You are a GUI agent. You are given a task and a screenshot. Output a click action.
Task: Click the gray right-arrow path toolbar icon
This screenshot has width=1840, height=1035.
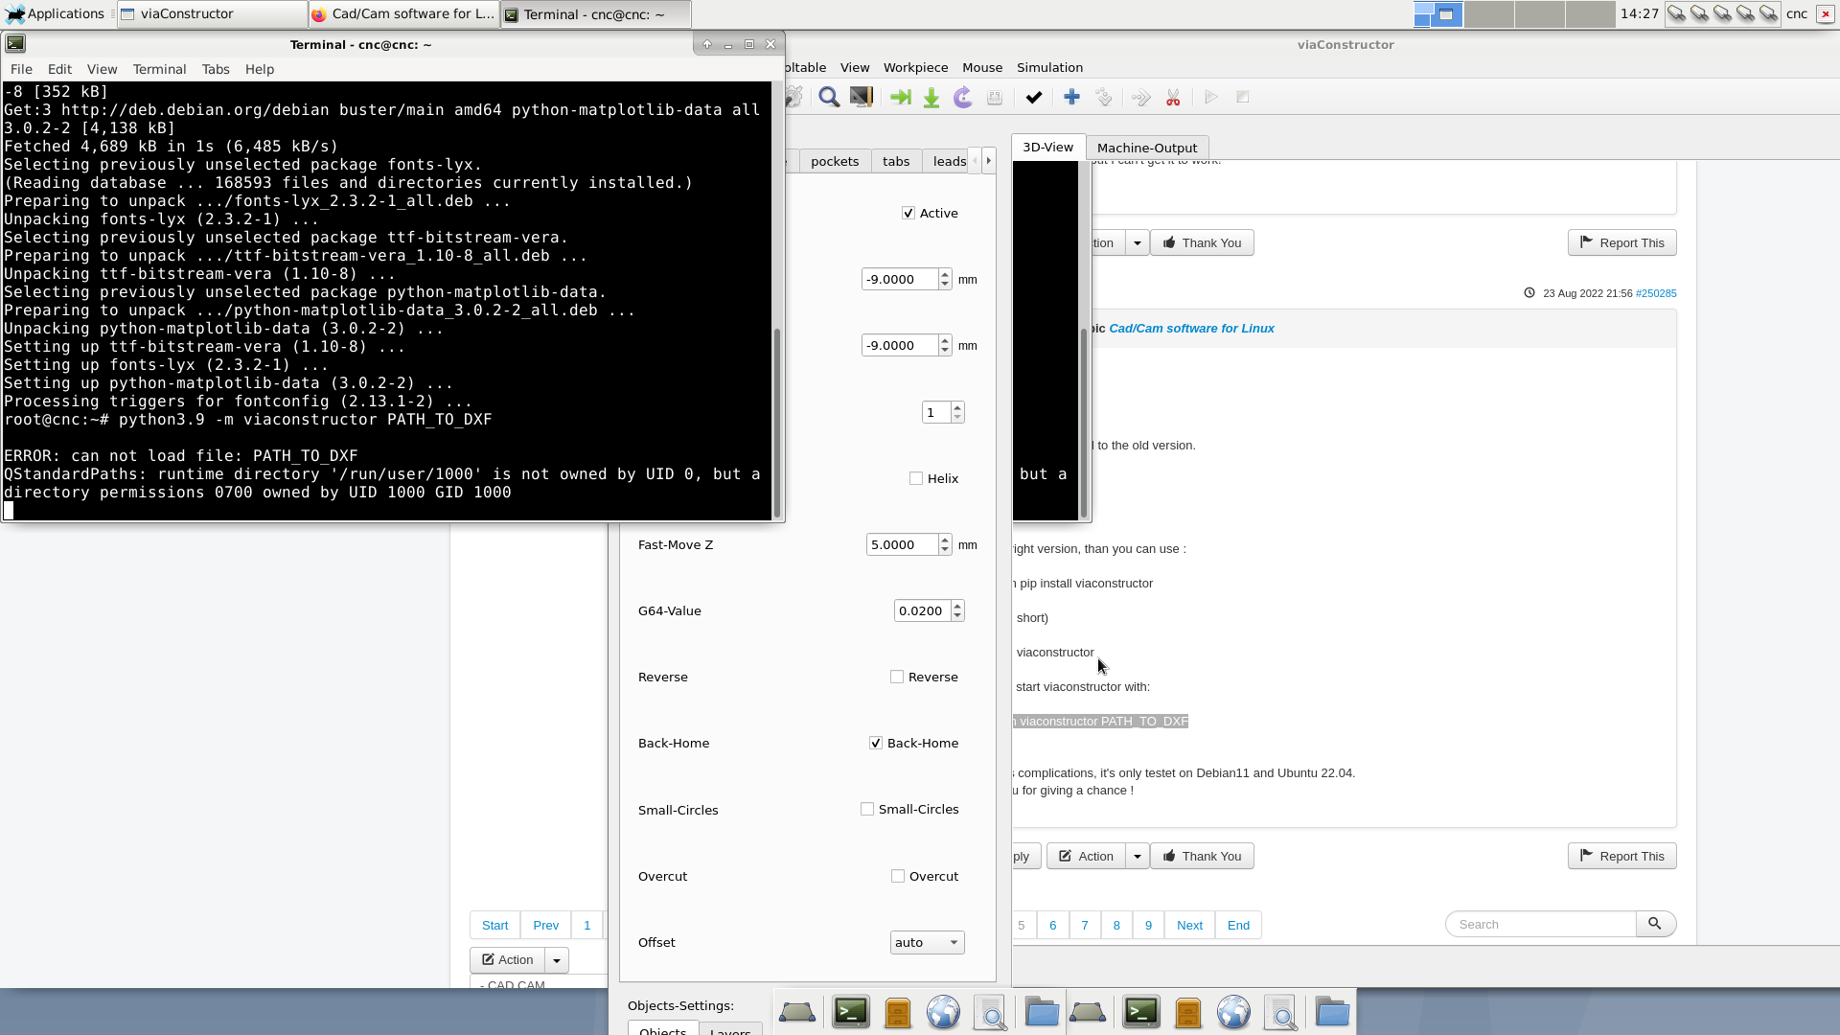pos(1140,98)
